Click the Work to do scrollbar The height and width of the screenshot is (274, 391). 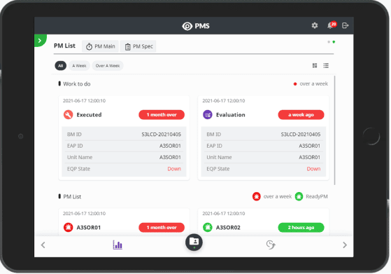[334, 130]
